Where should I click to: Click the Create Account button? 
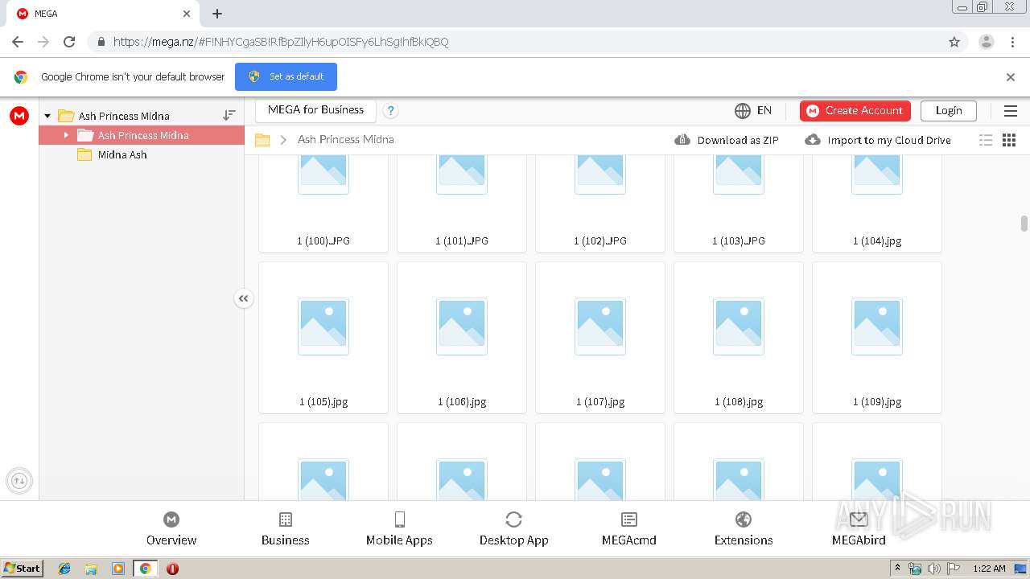click(855, 111)
